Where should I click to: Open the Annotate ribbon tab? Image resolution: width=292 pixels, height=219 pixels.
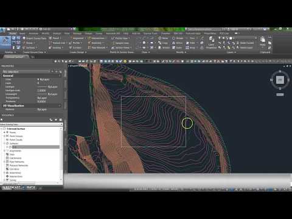(x=33, y=33)
